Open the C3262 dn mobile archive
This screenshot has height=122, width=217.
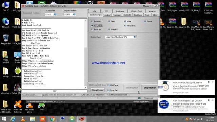[x=208, y=7]
